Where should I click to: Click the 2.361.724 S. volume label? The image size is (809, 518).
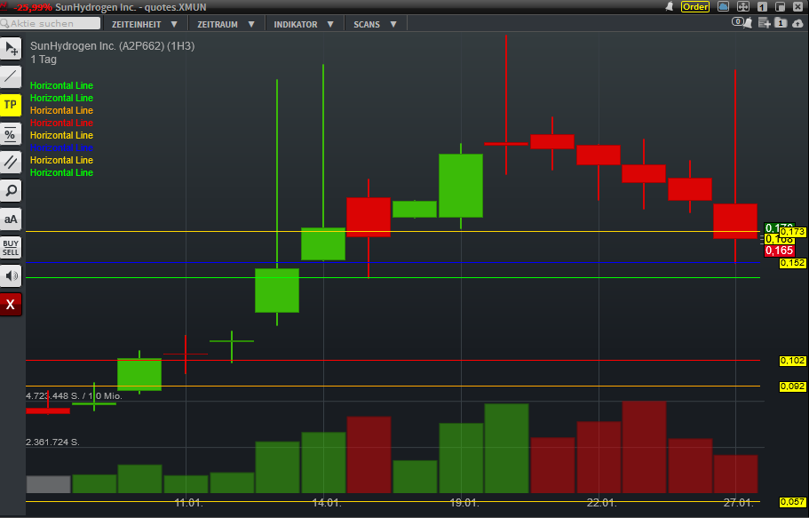[x=52, y=442]
